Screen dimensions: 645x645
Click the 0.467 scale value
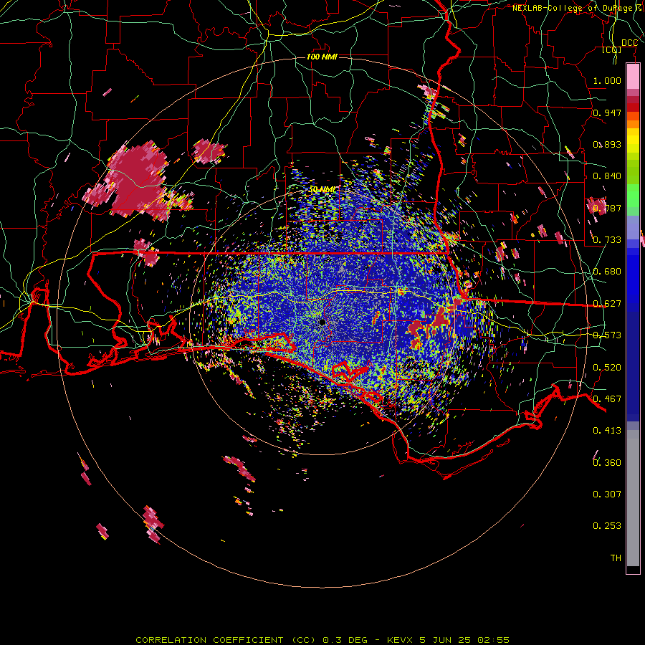tap(607, 399)
